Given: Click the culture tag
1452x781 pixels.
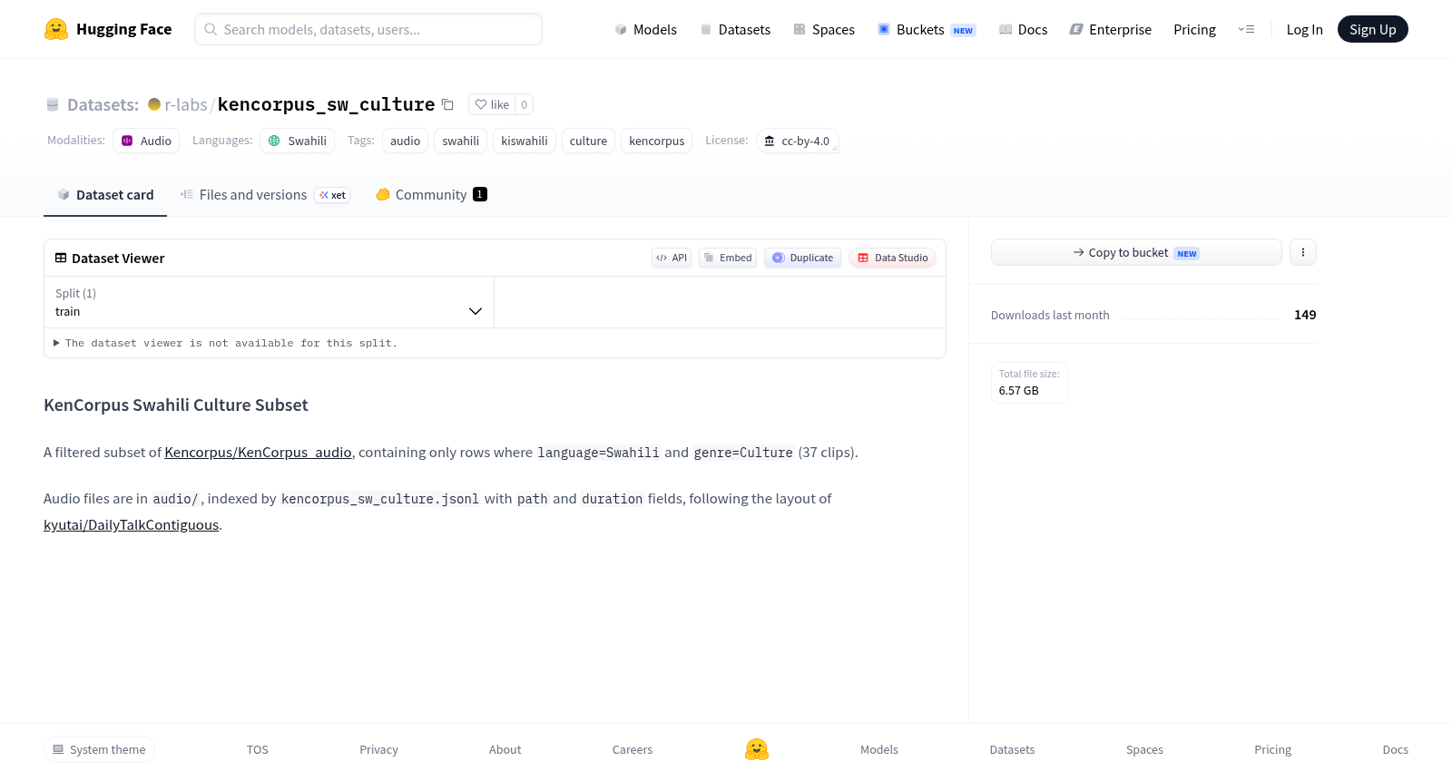Looking at the screenshot, I should click(x=588, y=141).
